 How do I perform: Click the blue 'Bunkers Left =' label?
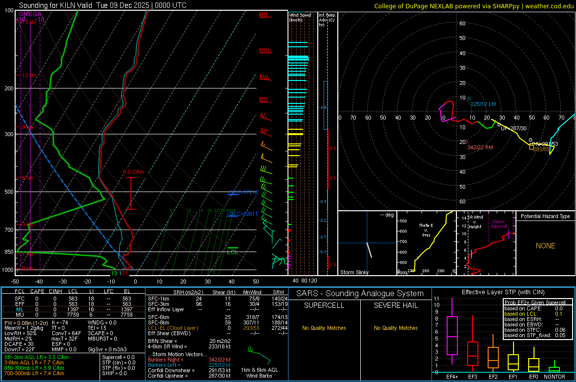tap(164, 365)
